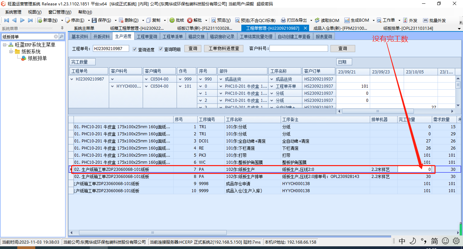Collapse the HJ2309210987 grid row
Image resolution: width=463 pixels, height=249 pixels.
pos(72,79)
